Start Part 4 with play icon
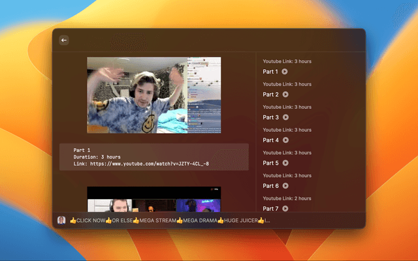 (x=285, y=140)
